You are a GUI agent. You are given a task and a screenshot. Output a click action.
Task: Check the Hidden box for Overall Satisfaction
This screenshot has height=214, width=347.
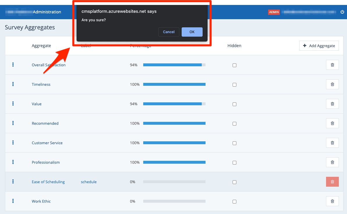[x=234, y=65]
